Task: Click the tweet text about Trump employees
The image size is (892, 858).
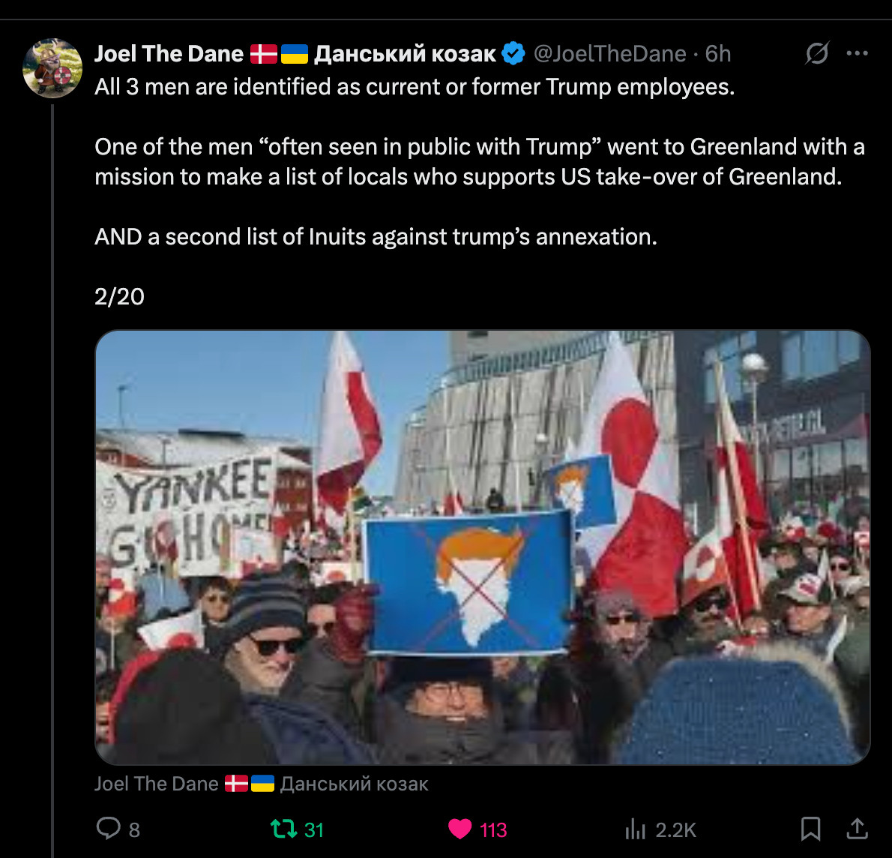Action: pyautogui.click(x=415, y=87)
